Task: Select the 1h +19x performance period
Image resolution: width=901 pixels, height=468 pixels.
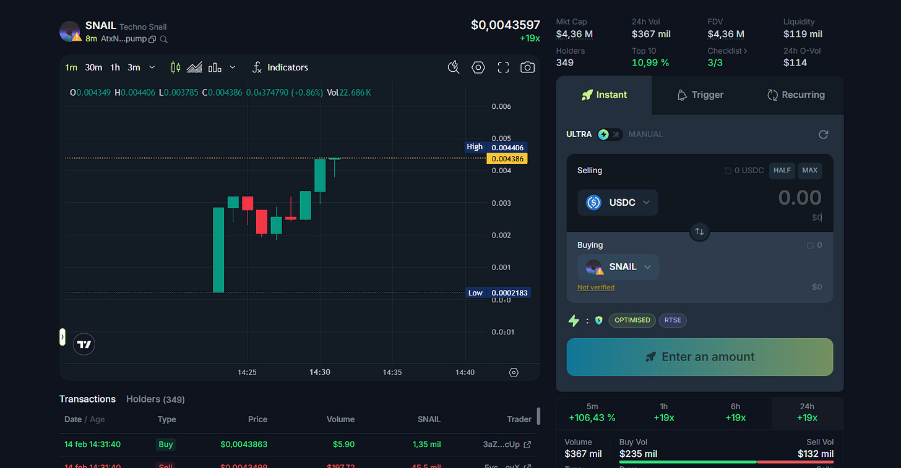Action: click(x=664, y=412)
